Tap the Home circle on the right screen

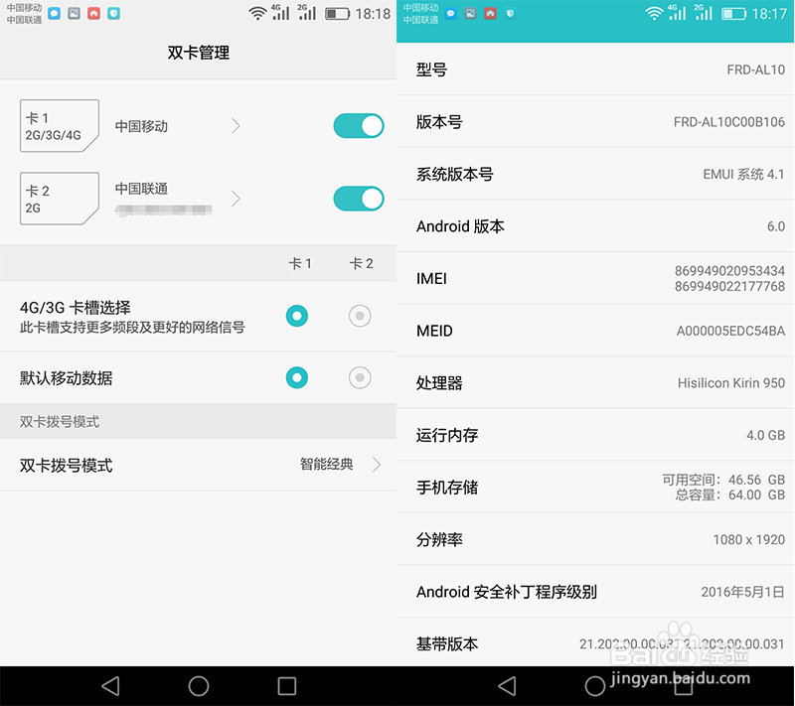594,686
